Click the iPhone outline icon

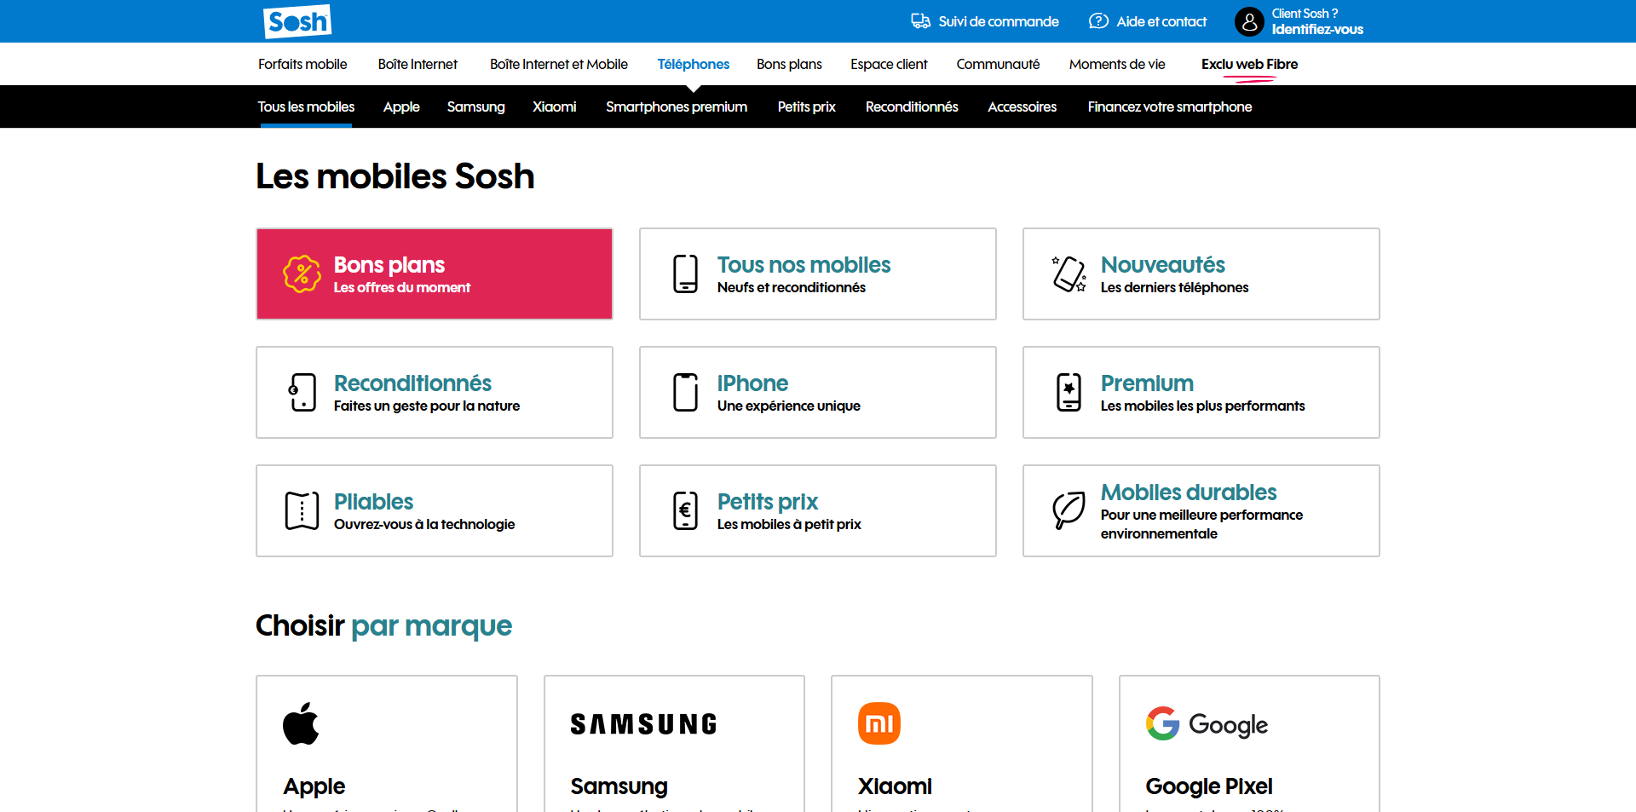point(685,392)
